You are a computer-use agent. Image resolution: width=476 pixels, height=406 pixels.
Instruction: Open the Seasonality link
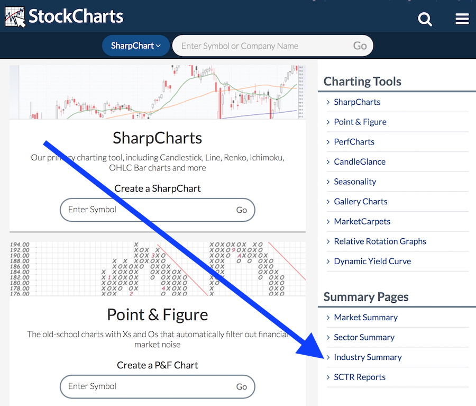[355, 182]
